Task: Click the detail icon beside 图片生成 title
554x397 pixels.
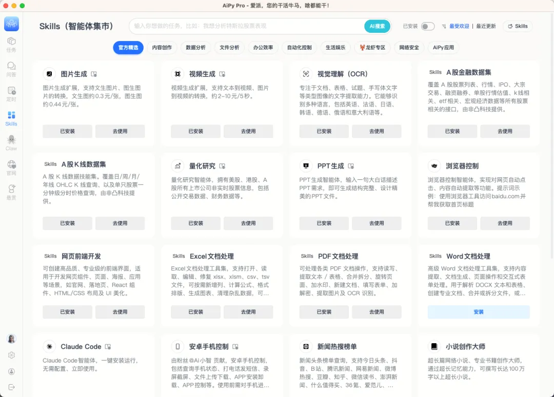Action: pyautogui.click(x=94, y=74)
